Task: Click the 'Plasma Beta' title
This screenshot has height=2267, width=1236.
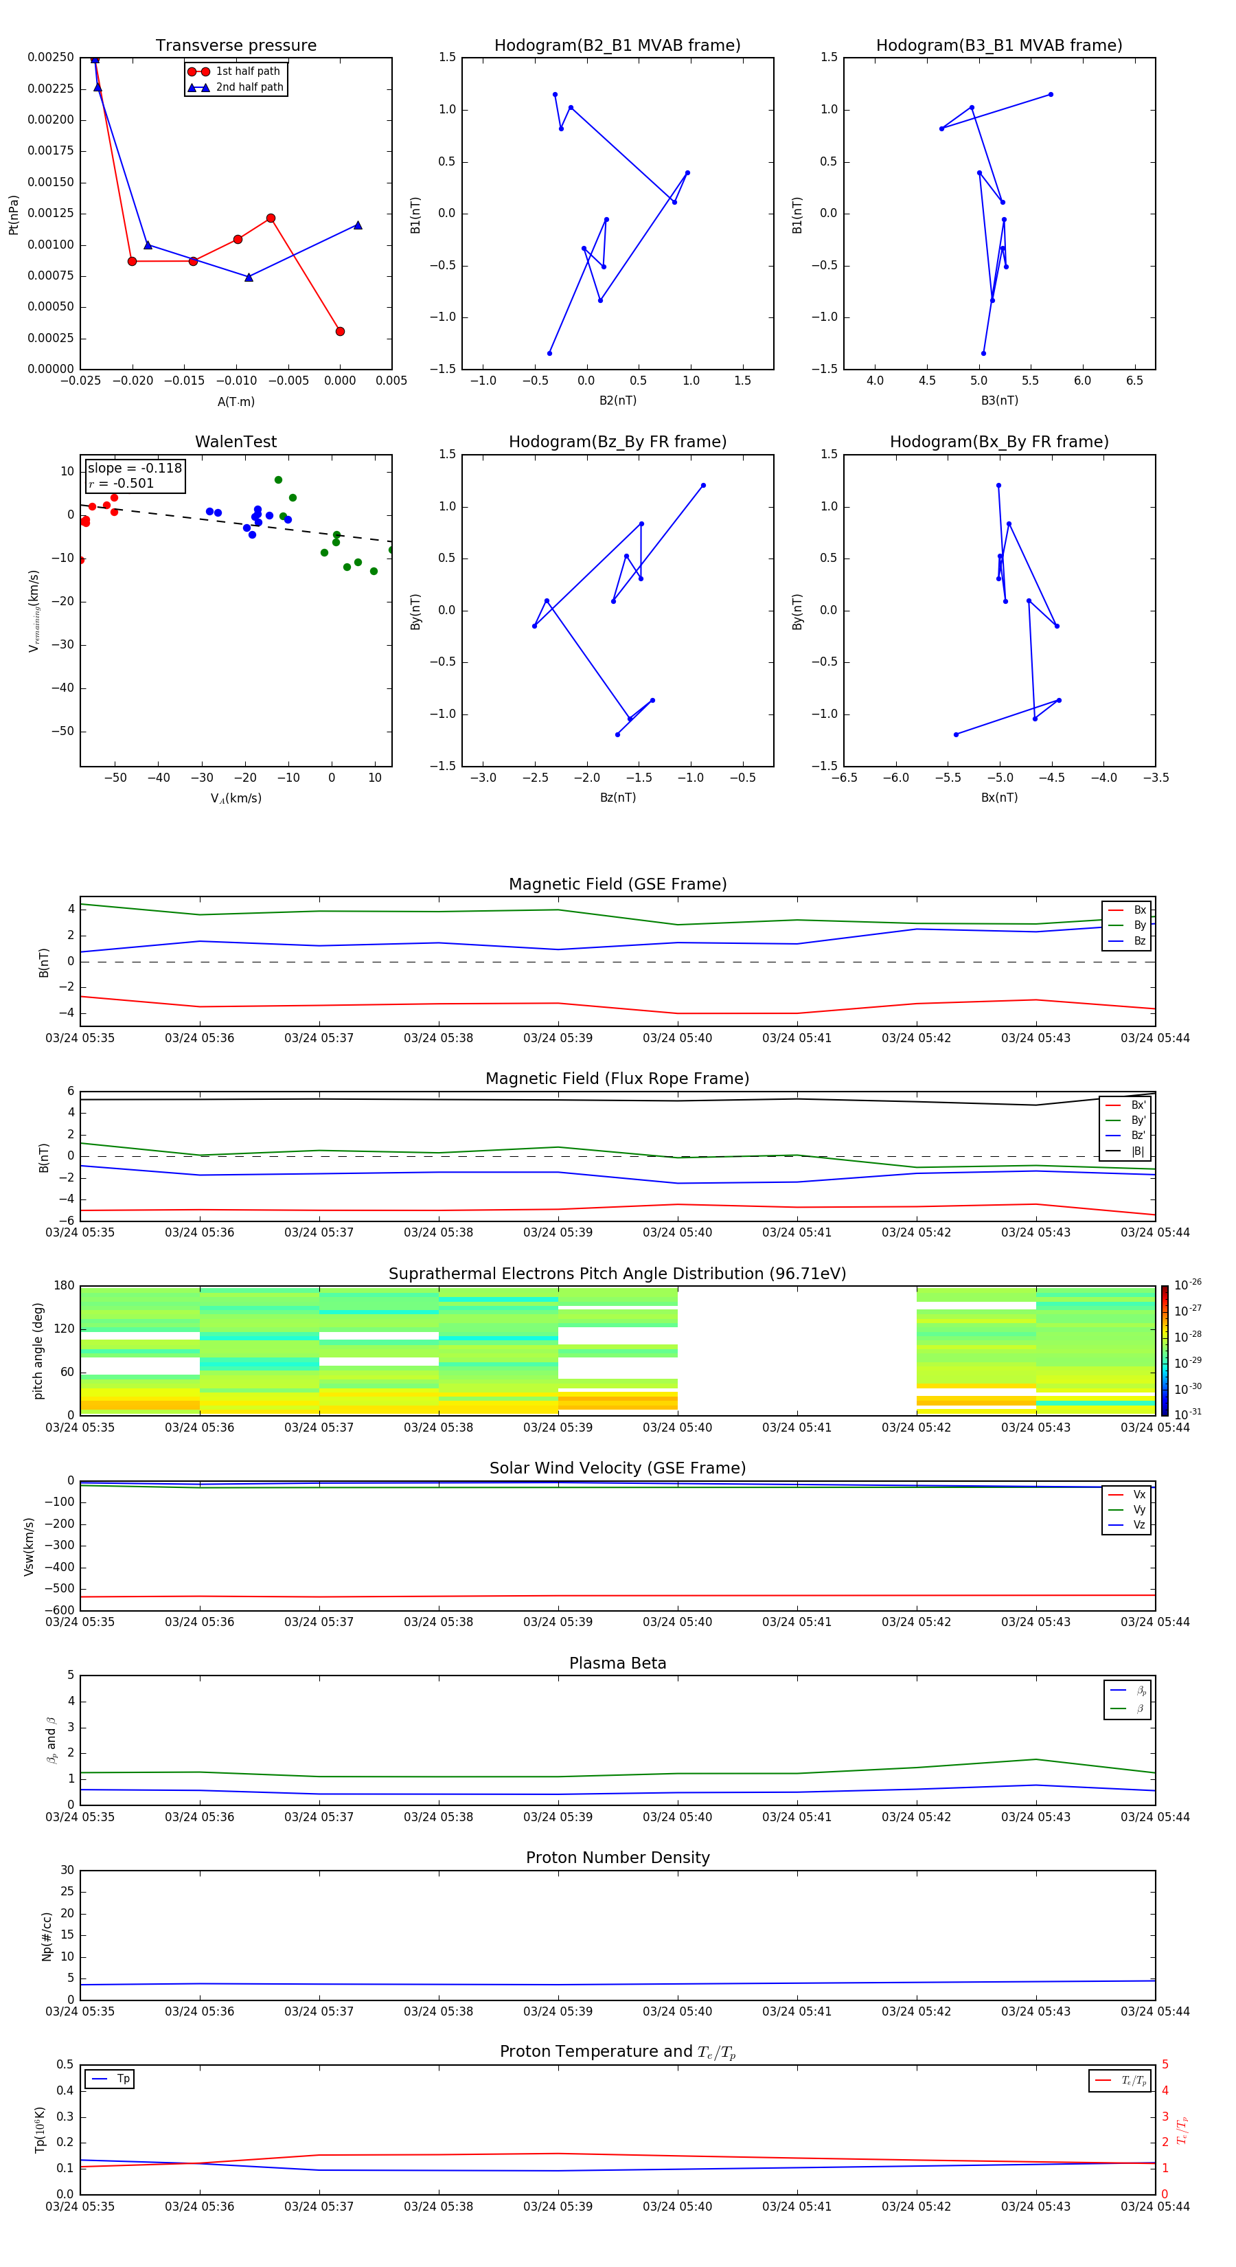Action: tap(617, 1663)
